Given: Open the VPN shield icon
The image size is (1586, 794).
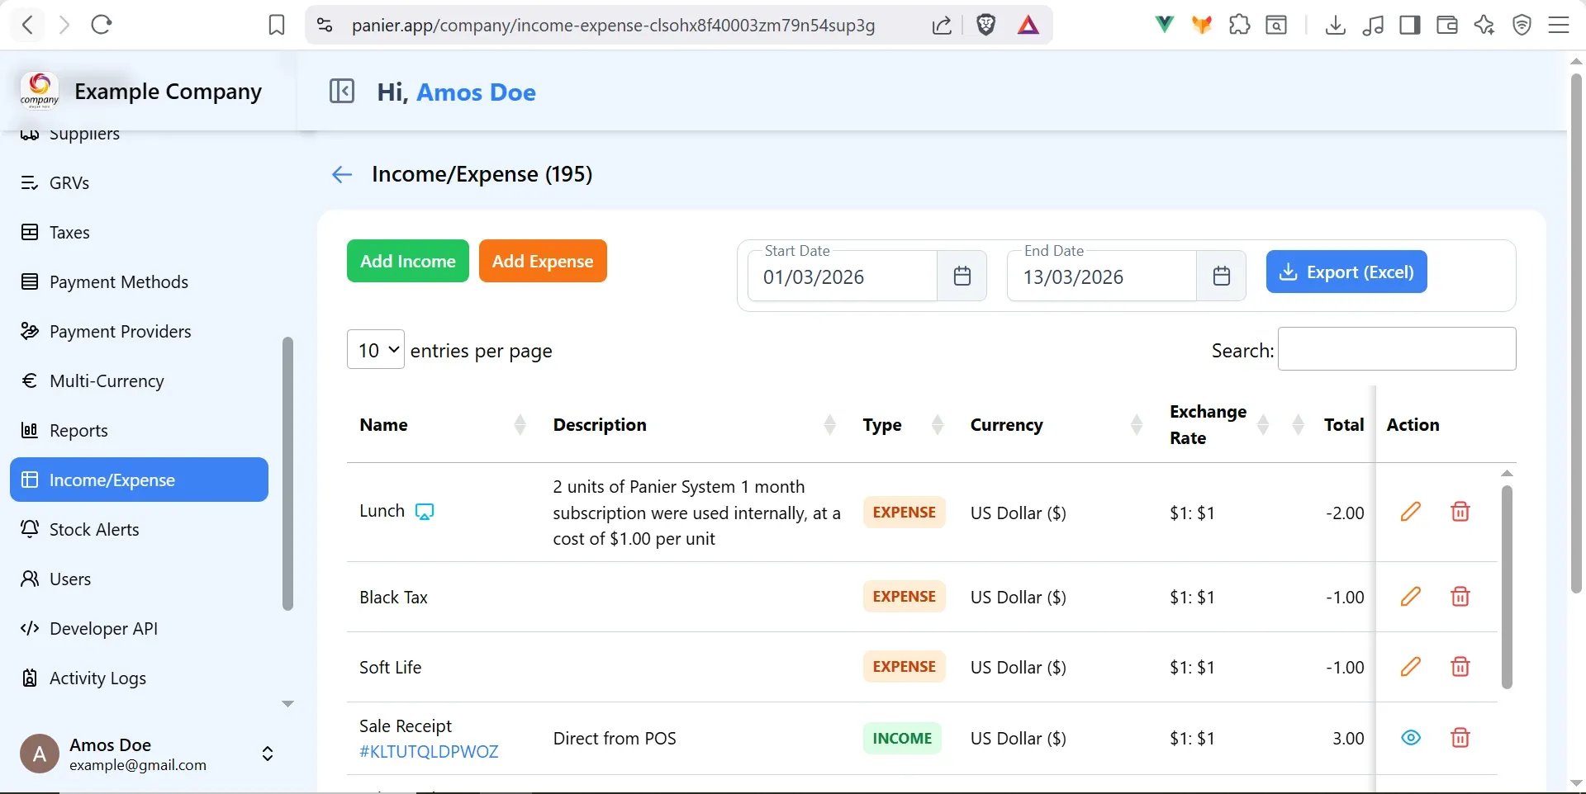Looking at the screenshot, I should tap(1522, 26).
